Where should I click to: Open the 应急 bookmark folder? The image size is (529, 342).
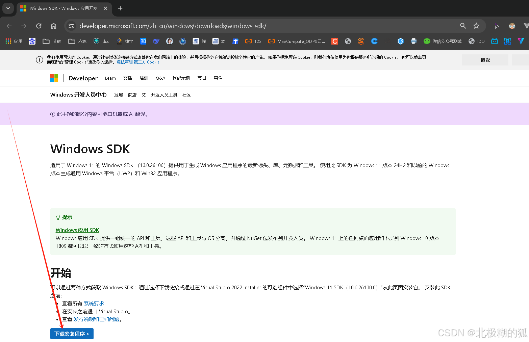coord(77,41)
